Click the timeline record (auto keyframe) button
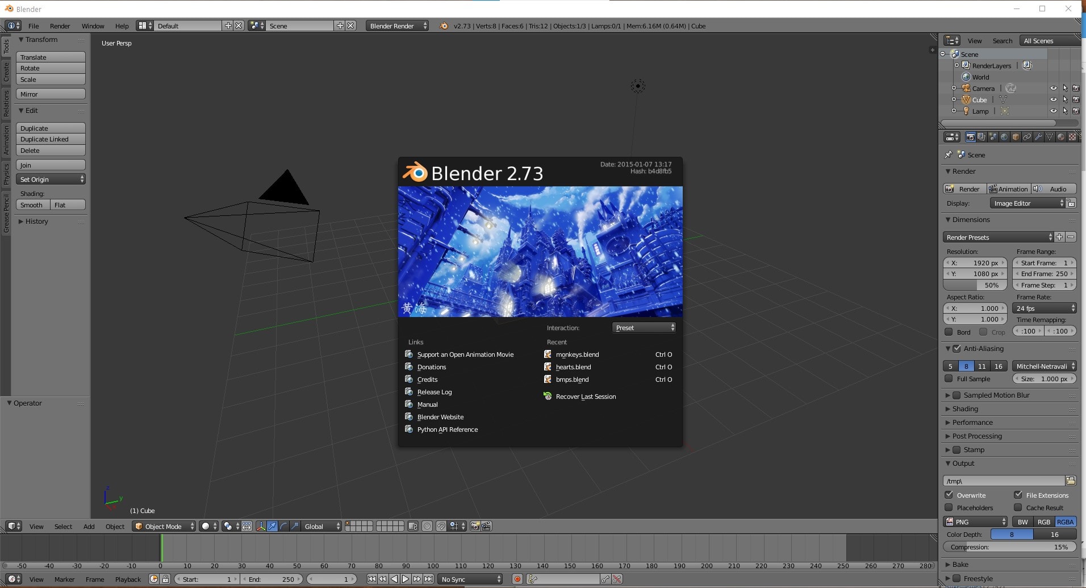Viewport: 1086px width, 588px height. [517, 579]
